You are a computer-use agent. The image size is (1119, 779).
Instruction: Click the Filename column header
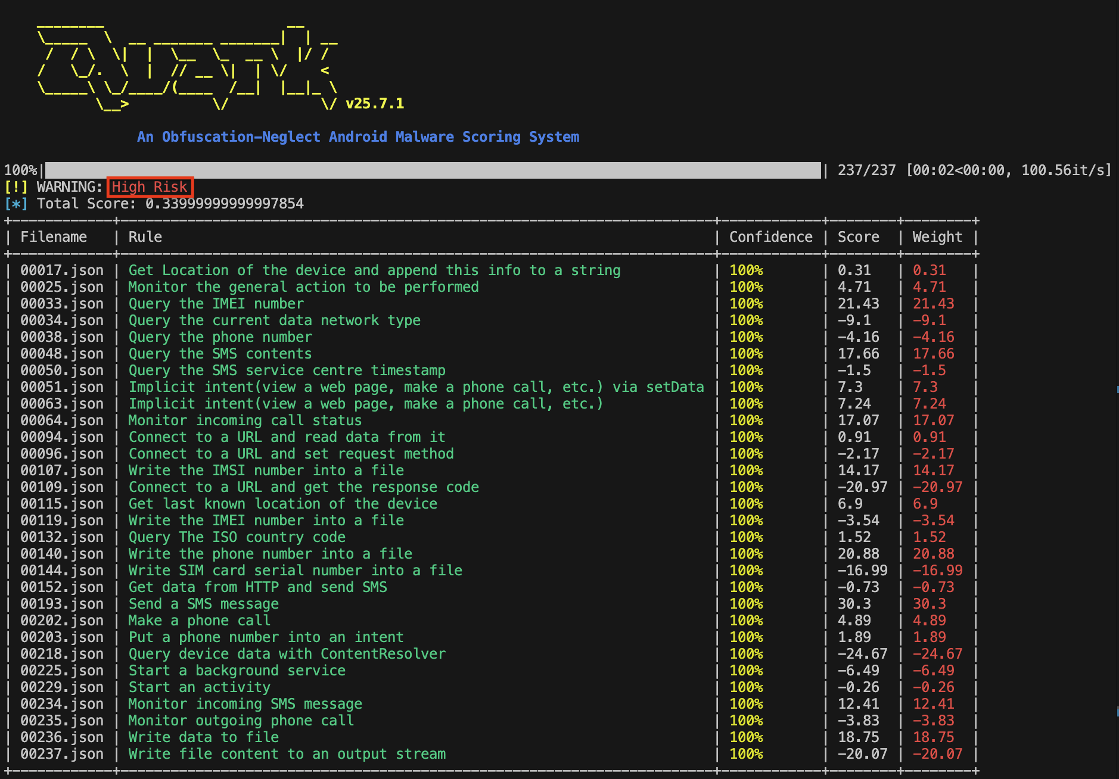click(x=54, y=237)
